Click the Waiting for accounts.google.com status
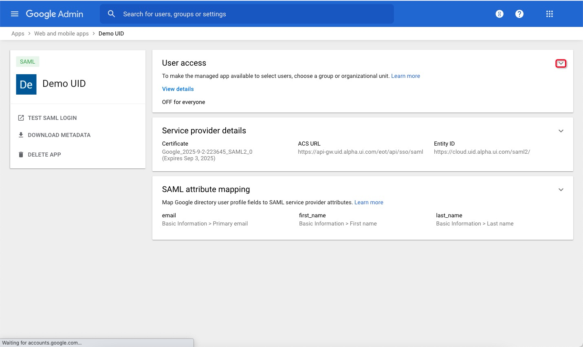 point(42,343)
